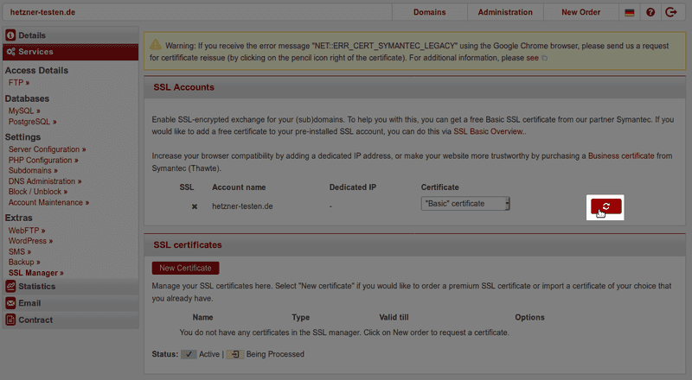Select the hetzner-testen.de account name cell
Viewport: 692px width, 380px height.
pos(242,206)
